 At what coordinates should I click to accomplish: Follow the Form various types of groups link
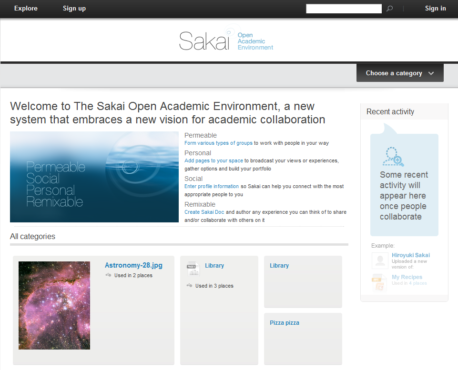click(218, 143)
